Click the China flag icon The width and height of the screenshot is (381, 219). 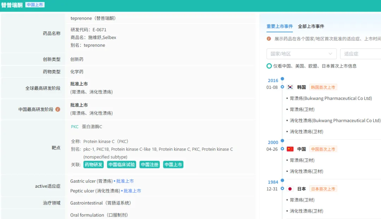coord(290,149)
